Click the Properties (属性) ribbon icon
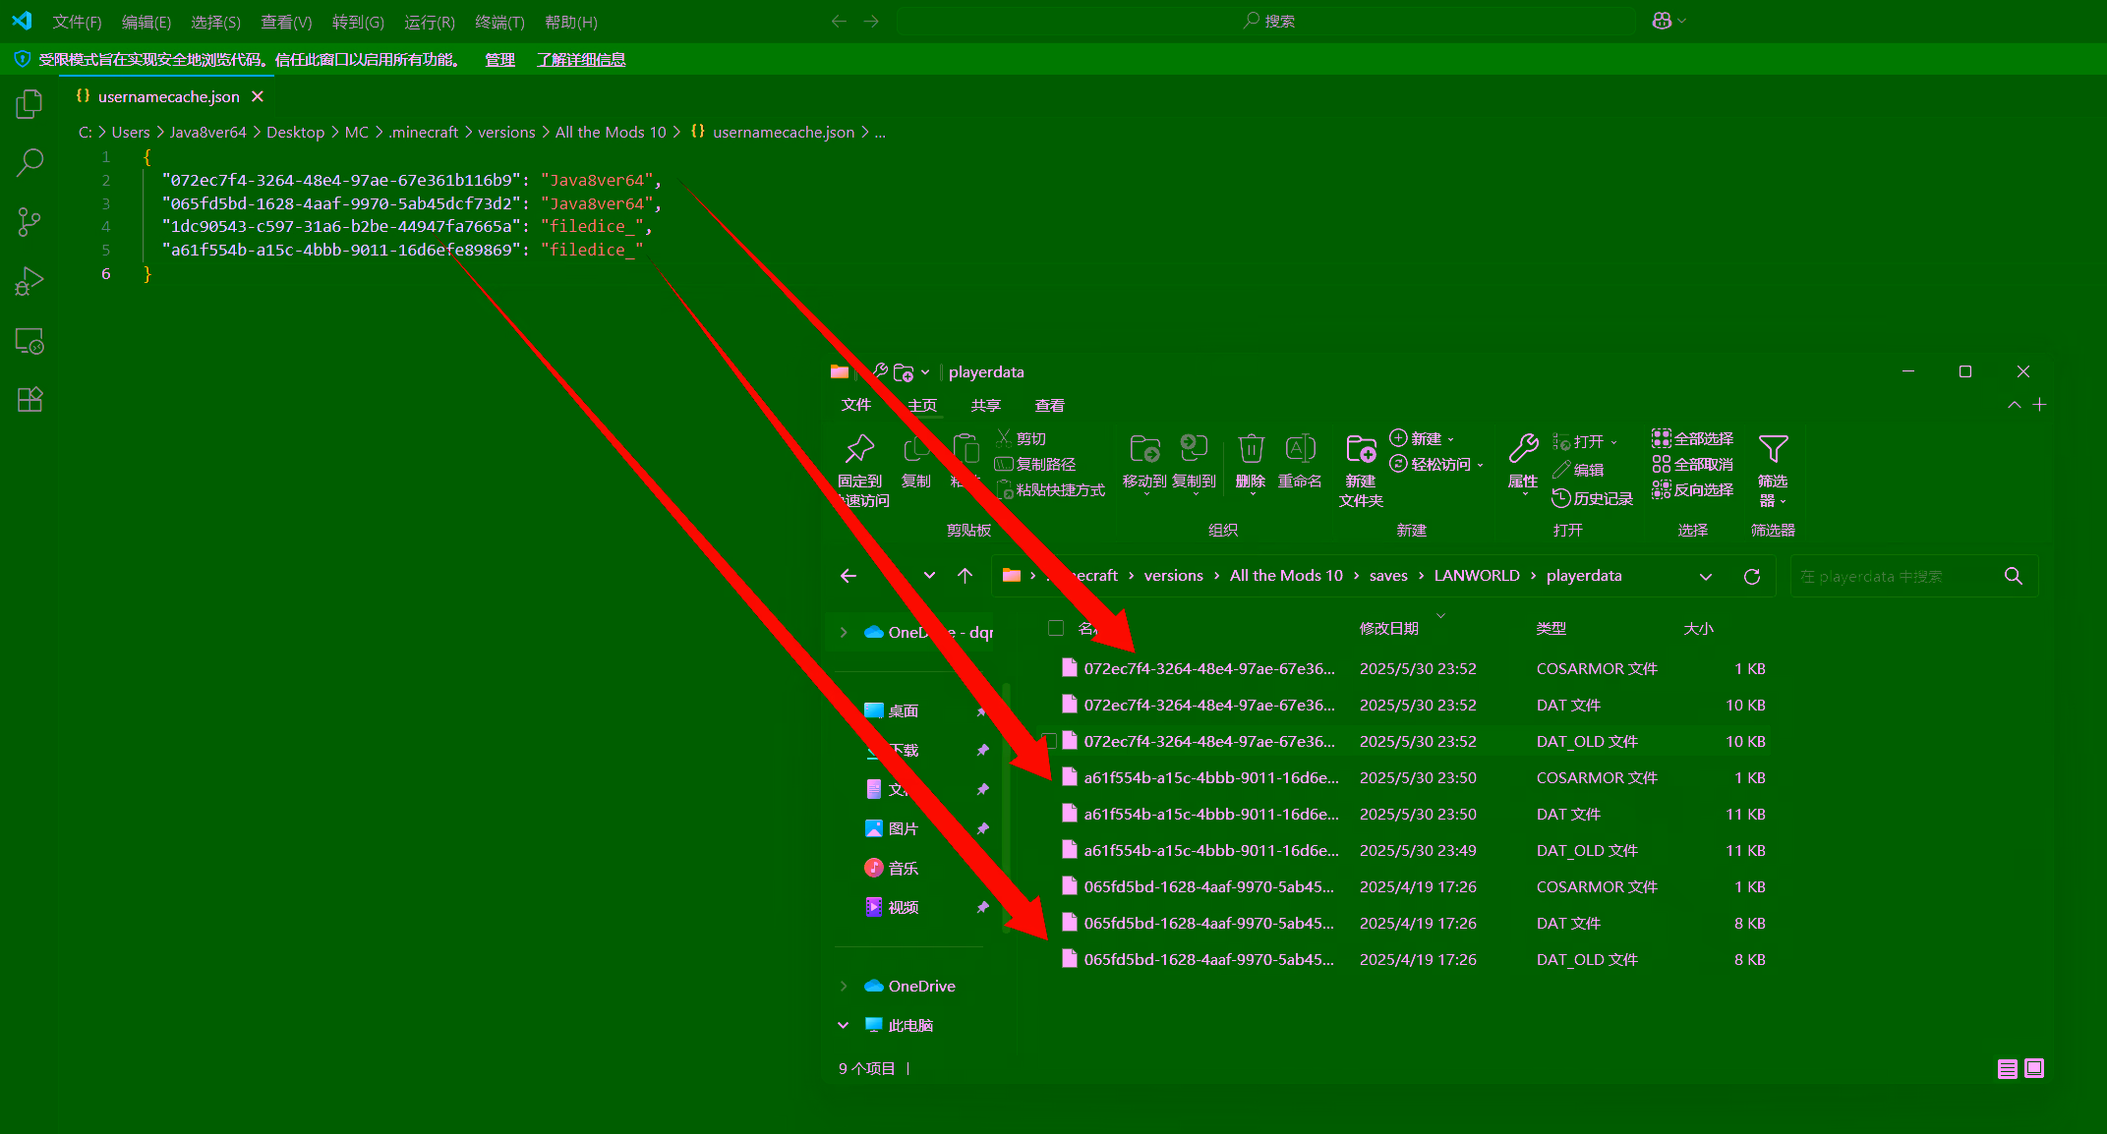This screenshot has width=2107, height=1134. tap(1523, 449)
